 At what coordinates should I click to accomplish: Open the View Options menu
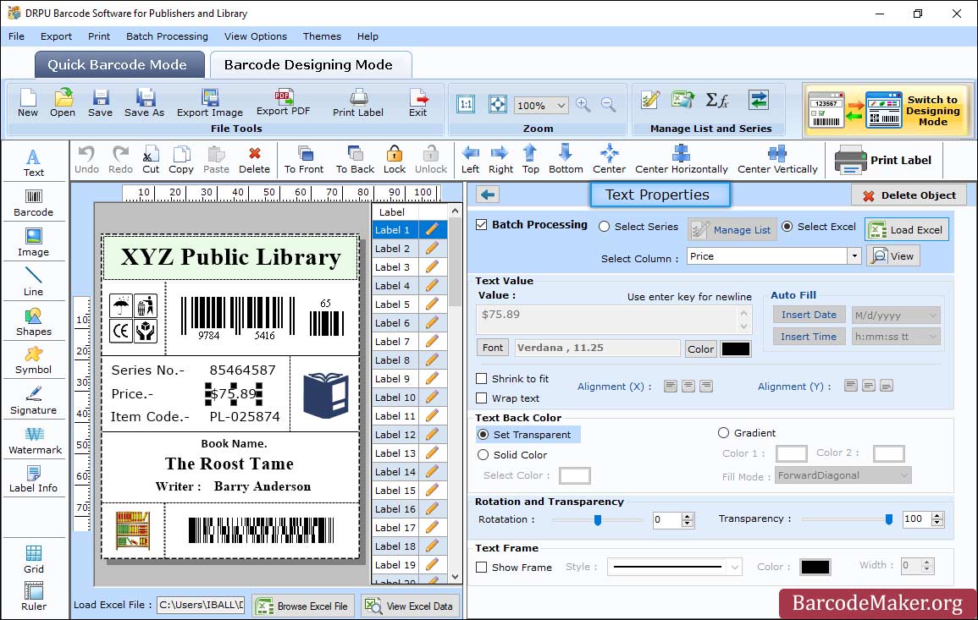(x=256, y=36)
